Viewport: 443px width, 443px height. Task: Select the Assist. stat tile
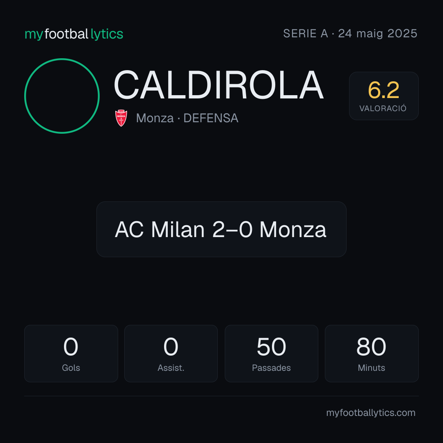click(171, 354)
